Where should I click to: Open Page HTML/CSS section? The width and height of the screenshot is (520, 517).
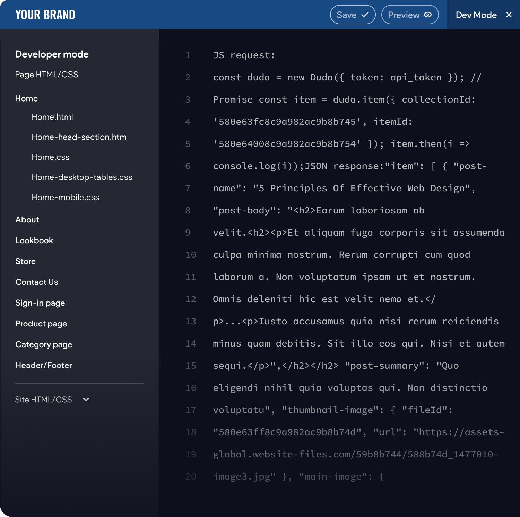click(x=47, y=75)
